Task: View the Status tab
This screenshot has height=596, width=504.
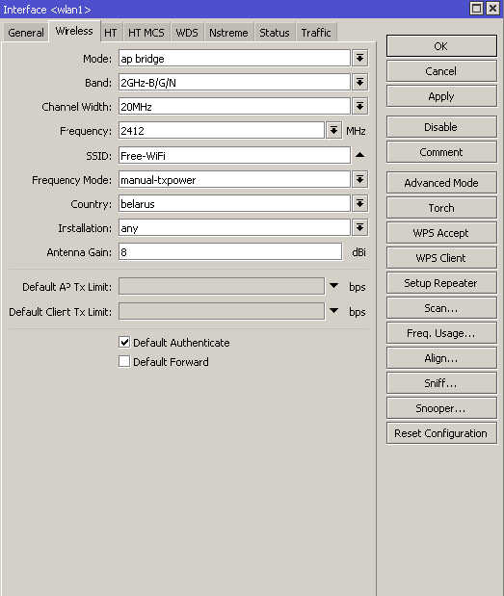Action: (275, 33)
